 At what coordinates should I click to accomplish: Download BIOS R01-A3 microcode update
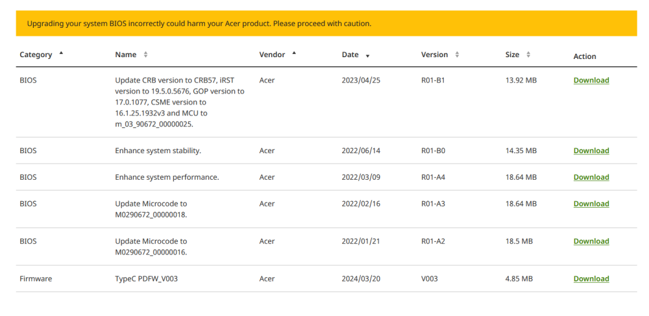click(591, 204)
